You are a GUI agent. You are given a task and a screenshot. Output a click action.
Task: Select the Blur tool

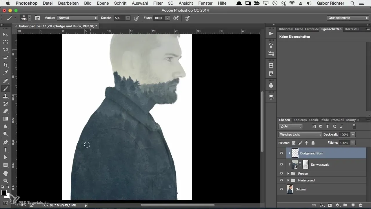(x=6, y=126)
